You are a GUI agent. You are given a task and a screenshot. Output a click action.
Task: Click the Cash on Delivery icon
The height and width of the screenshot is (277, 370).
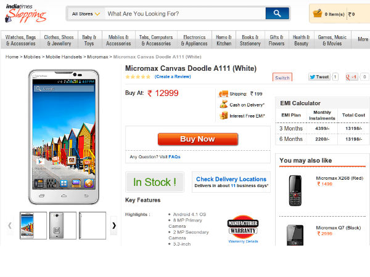pyautogui.click(x=223, y=105)
